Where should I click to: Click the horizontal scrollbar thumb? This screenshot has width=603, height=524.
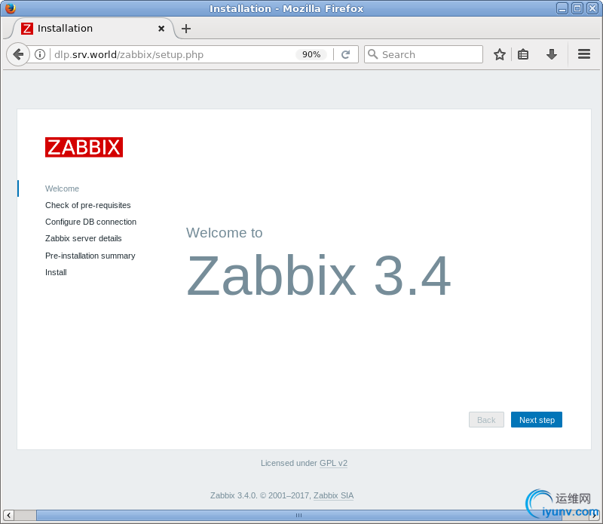click(298, 515)
